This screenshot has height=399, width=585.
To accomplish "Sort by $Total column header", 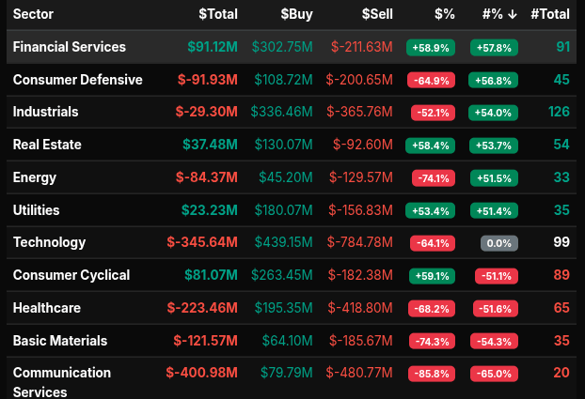I will (x=218, y=14).
